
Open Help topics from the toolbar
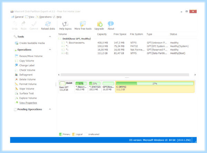(x=65, y=24)
